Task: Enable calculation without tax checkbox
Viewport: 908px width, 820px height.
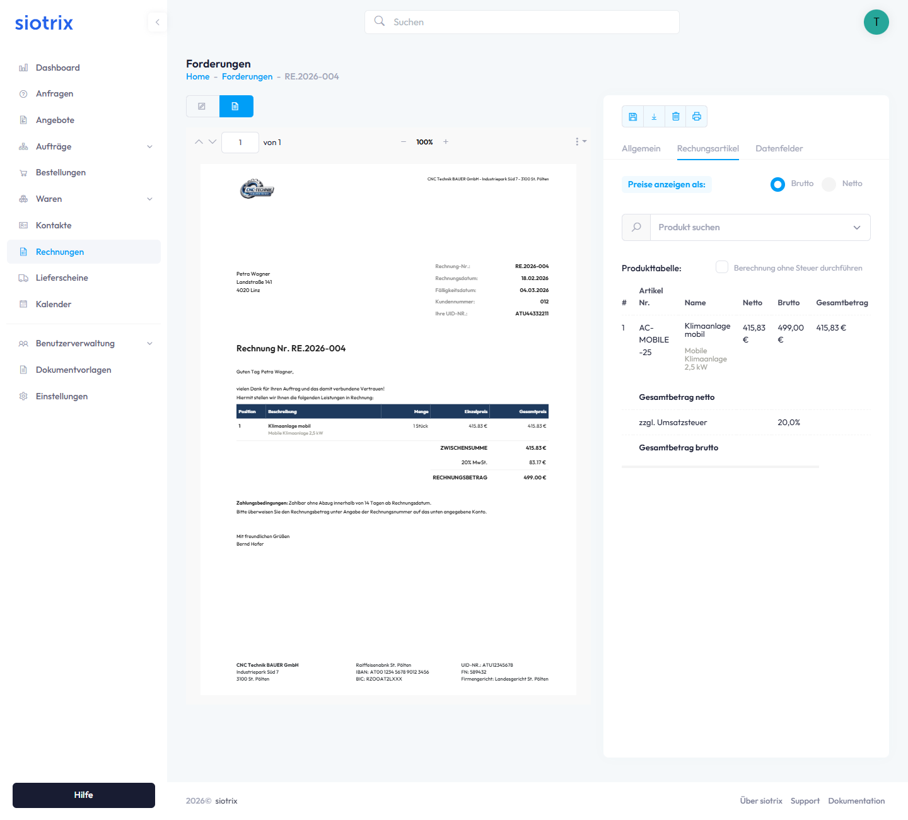Action: coord(722,267)
